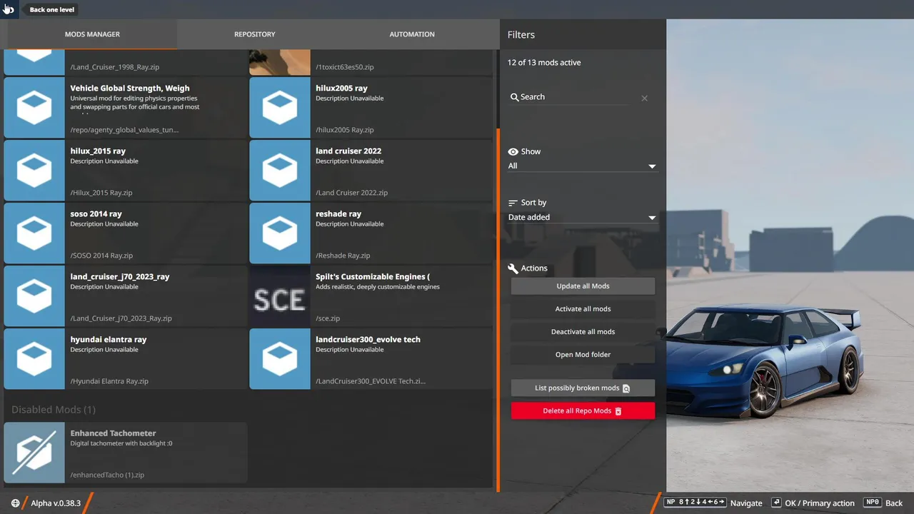Click the Back label in bottom bar

[x=894, y=503]
